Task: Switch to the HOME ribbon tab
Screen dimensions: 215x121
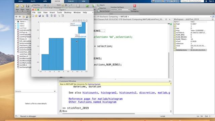Action: coord(20,1)
